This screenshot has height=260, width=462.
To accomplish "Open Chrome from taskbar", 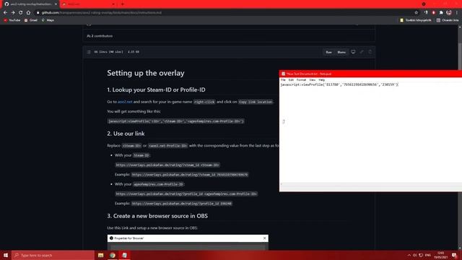I will [113, 255].
